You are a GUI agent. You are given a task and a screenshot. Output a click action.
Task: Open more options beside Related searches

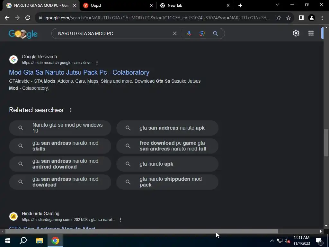71,110
